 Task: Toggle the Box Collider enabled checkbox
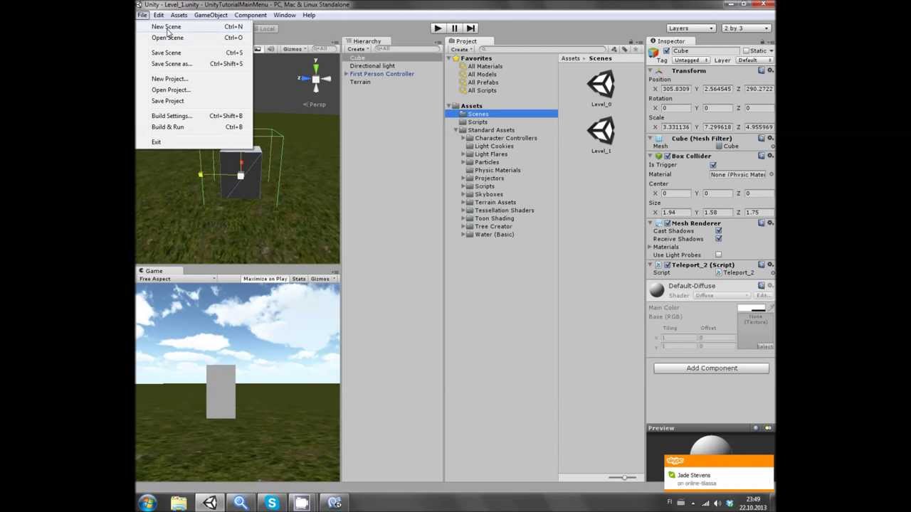[668, 156]
